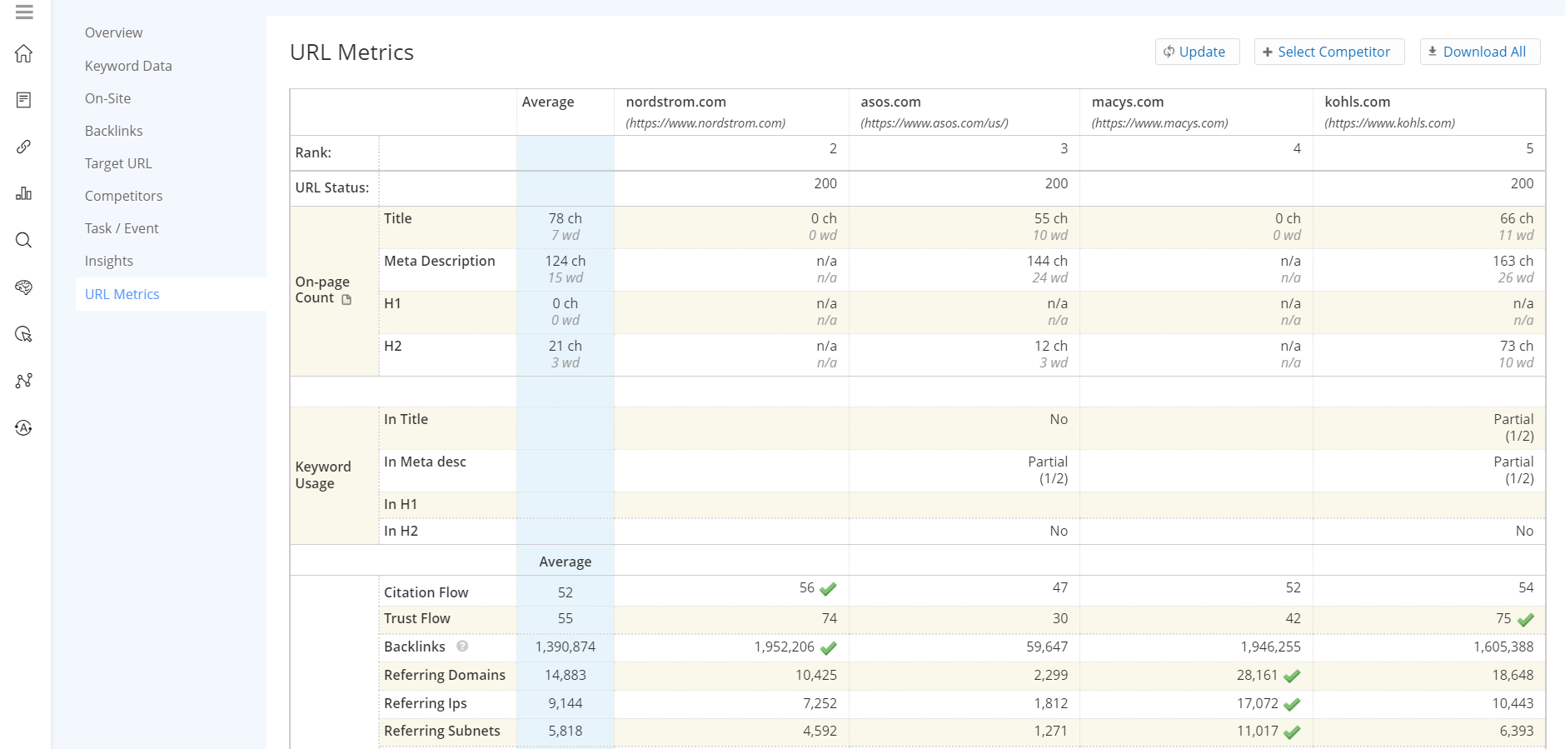This screenshot has height=749, width=1565.
Task: Go to the home icon
Action: [x=24, y=54]
